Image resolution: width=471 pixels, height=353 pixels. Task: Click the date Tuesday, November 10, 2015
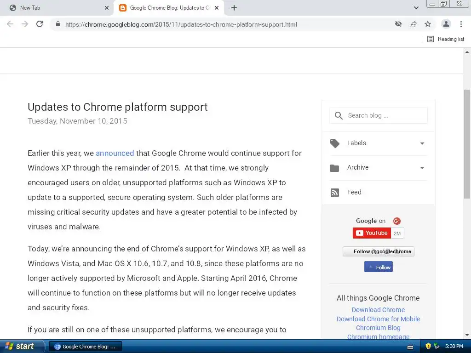77,121
